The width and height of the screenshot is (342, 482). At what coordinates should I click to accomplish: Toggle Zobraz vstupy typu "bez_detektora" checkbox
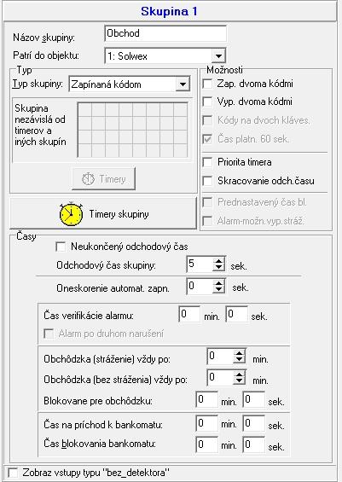13,473
